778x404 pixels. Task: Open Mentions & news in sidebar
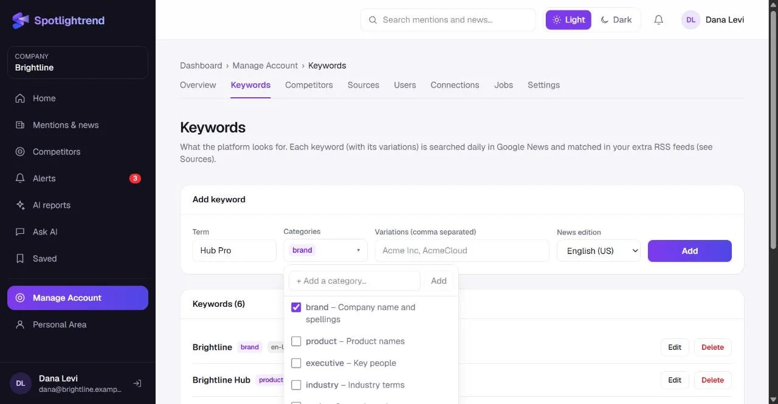click(78, 125)
